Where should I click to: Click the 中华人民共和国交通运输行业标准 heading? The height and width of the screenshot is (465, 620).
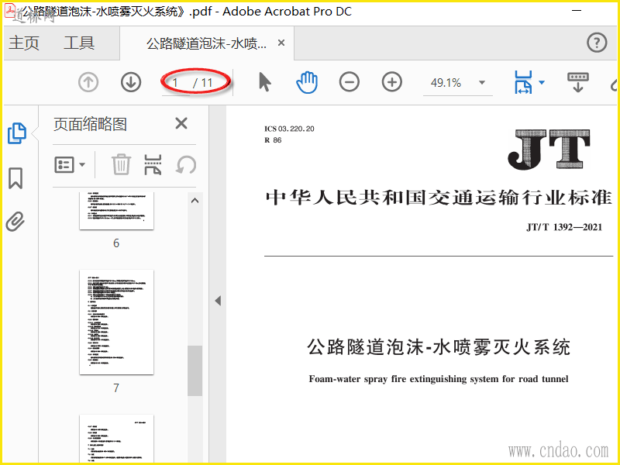(x=439, y=197)
